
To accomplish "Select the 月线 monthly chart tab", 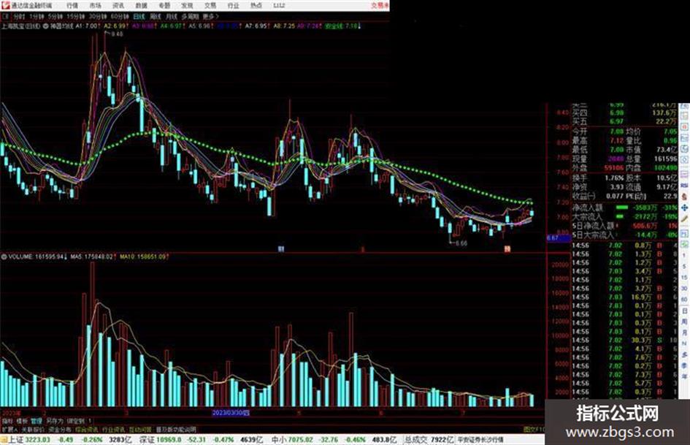I will [171, 16].
